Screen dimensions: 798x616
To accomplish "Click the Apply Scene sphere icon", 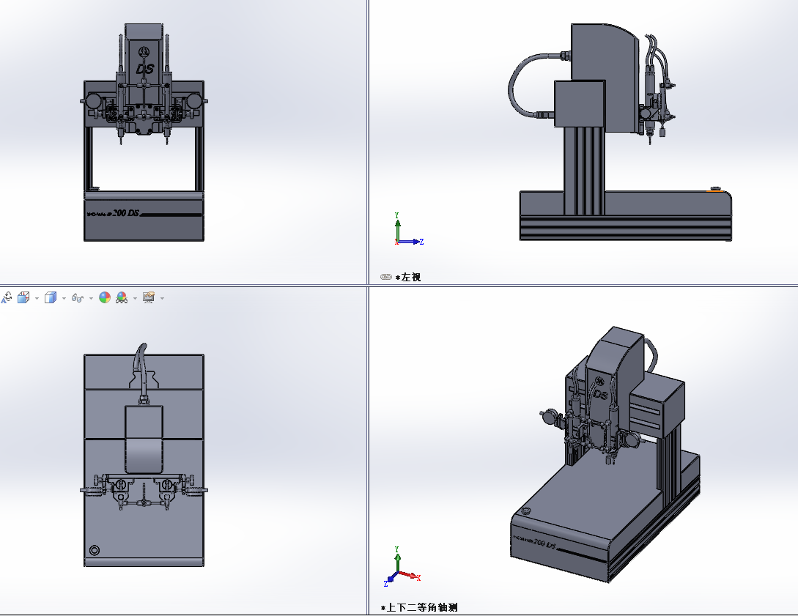I will (x=122, y=297).
